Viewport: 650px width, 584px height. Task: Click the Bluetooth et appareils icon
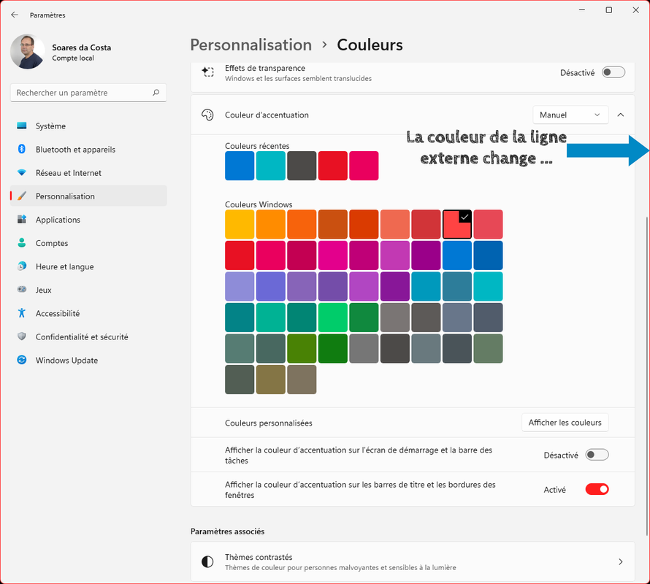(x=22, y=149)
